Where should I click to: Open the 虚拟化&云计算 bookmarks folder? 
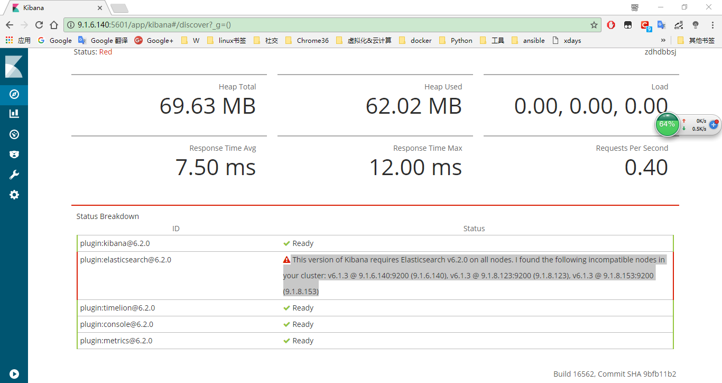coord(364,40)
